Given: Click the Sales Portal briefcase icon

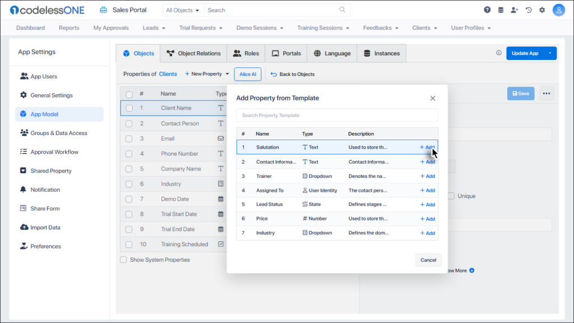Looking at the screenshot, I should click(104, 10).
